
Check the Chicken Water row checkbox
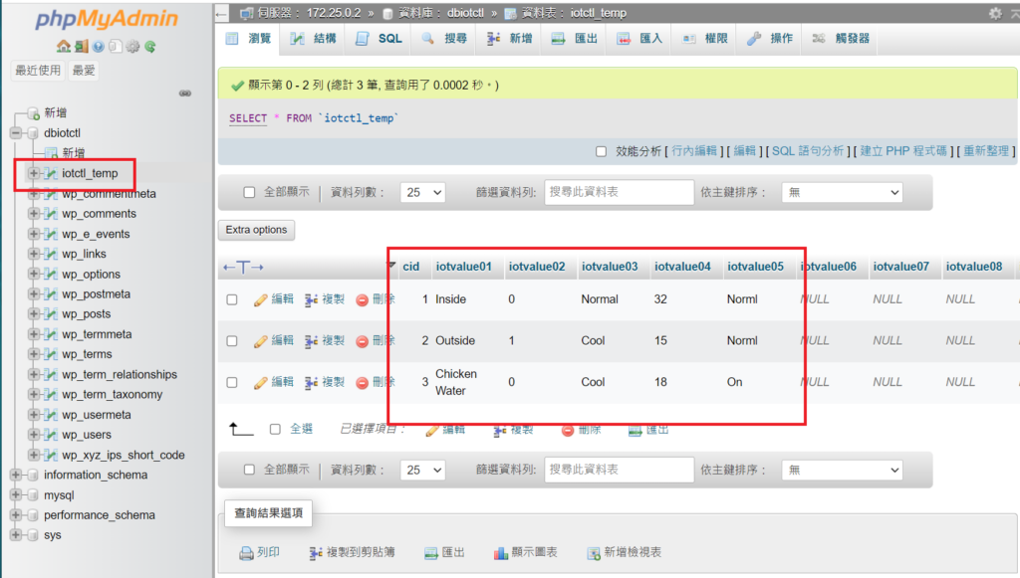point(232,382)
